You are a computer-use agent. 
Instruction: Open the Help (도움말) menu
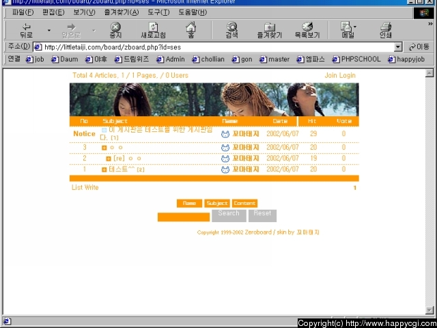[193, 12]
